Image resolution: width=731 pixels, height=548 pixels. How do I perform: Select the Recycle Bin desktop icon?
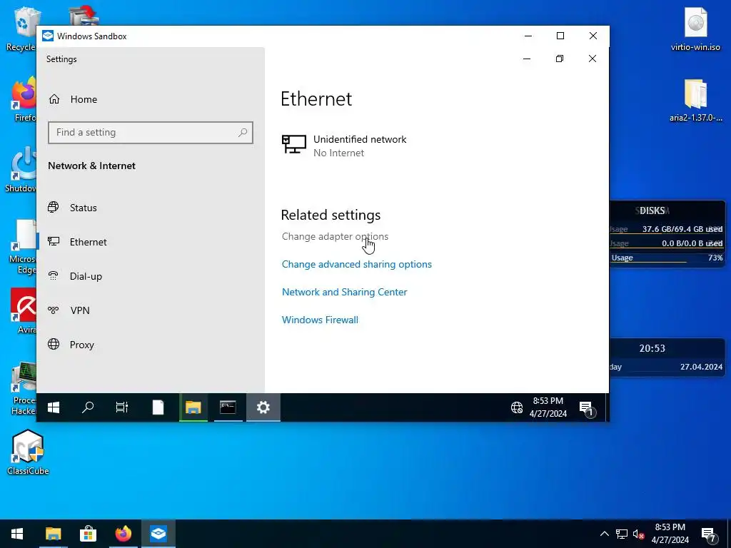tap(21, 29)
